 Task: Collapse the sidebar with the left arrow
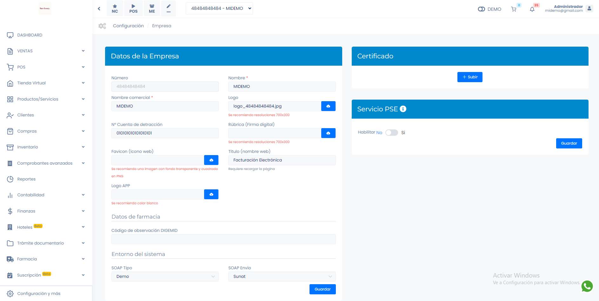[99, 9]
